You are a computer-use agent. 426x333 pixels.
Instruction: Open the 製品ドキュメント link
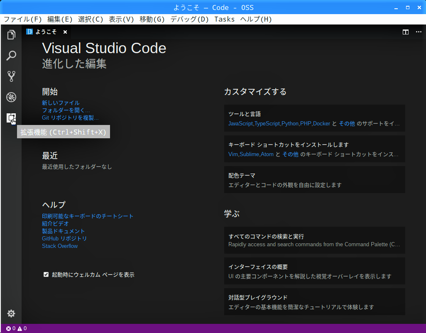point(63,231)
